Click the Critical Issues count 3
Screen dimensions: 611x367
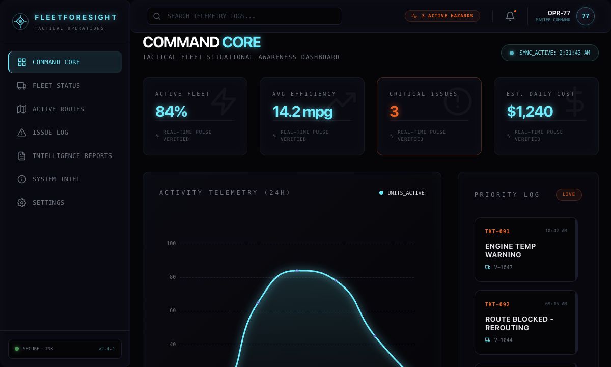click(x=394, y=111)
